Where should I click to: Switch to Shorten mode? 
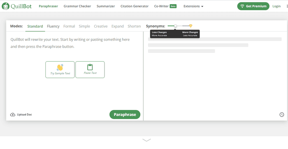pyautogui.click(x=134, y=26)
